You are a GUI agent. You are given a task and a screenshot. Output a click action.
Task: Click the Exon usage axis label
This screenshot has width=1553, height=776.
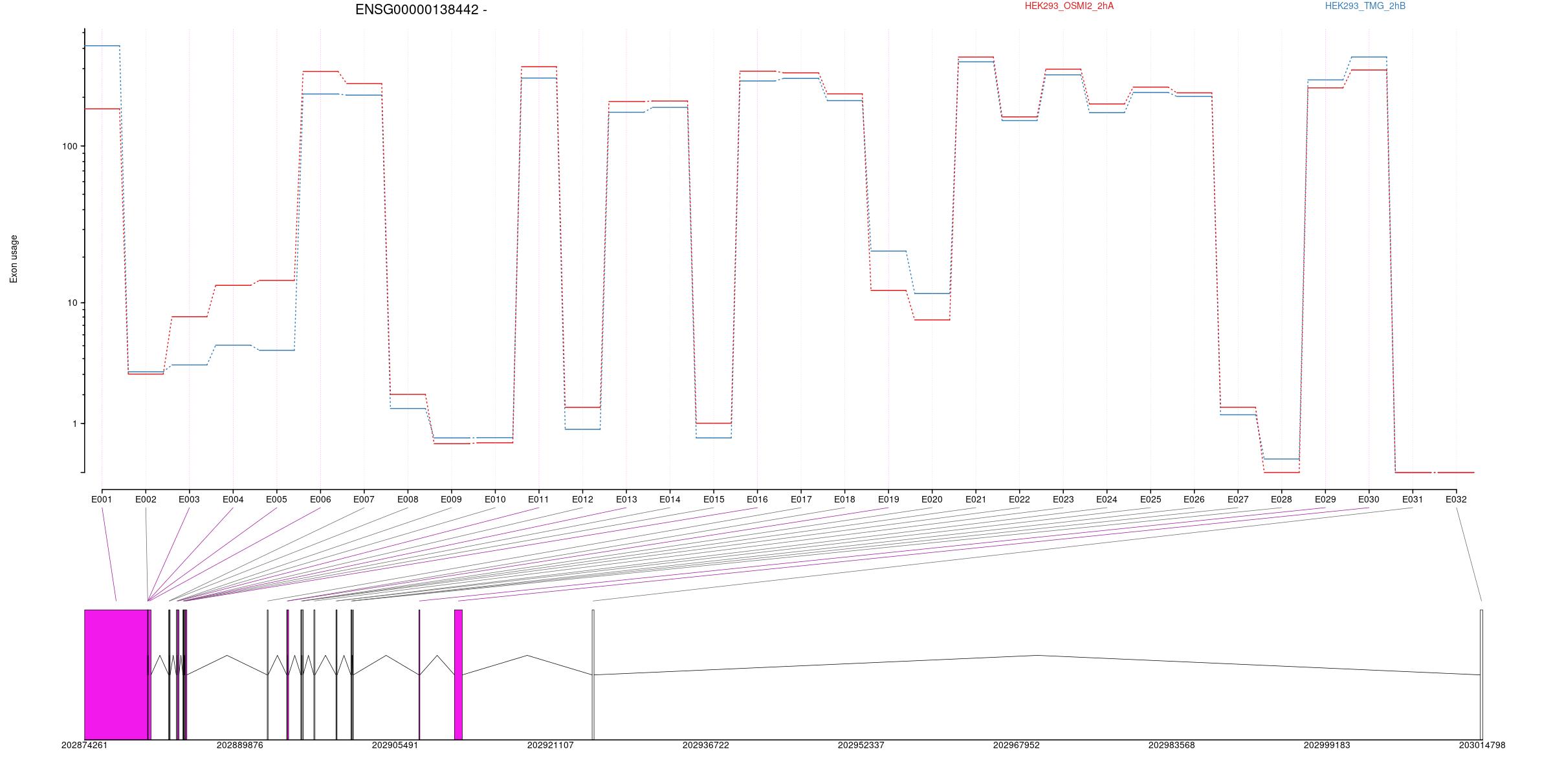14,259
